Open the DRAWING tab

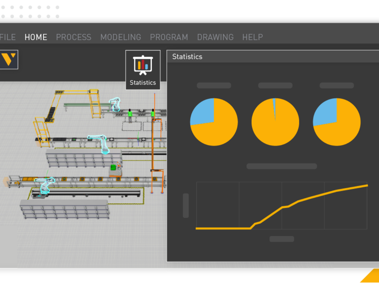click(x=215, y=37)
